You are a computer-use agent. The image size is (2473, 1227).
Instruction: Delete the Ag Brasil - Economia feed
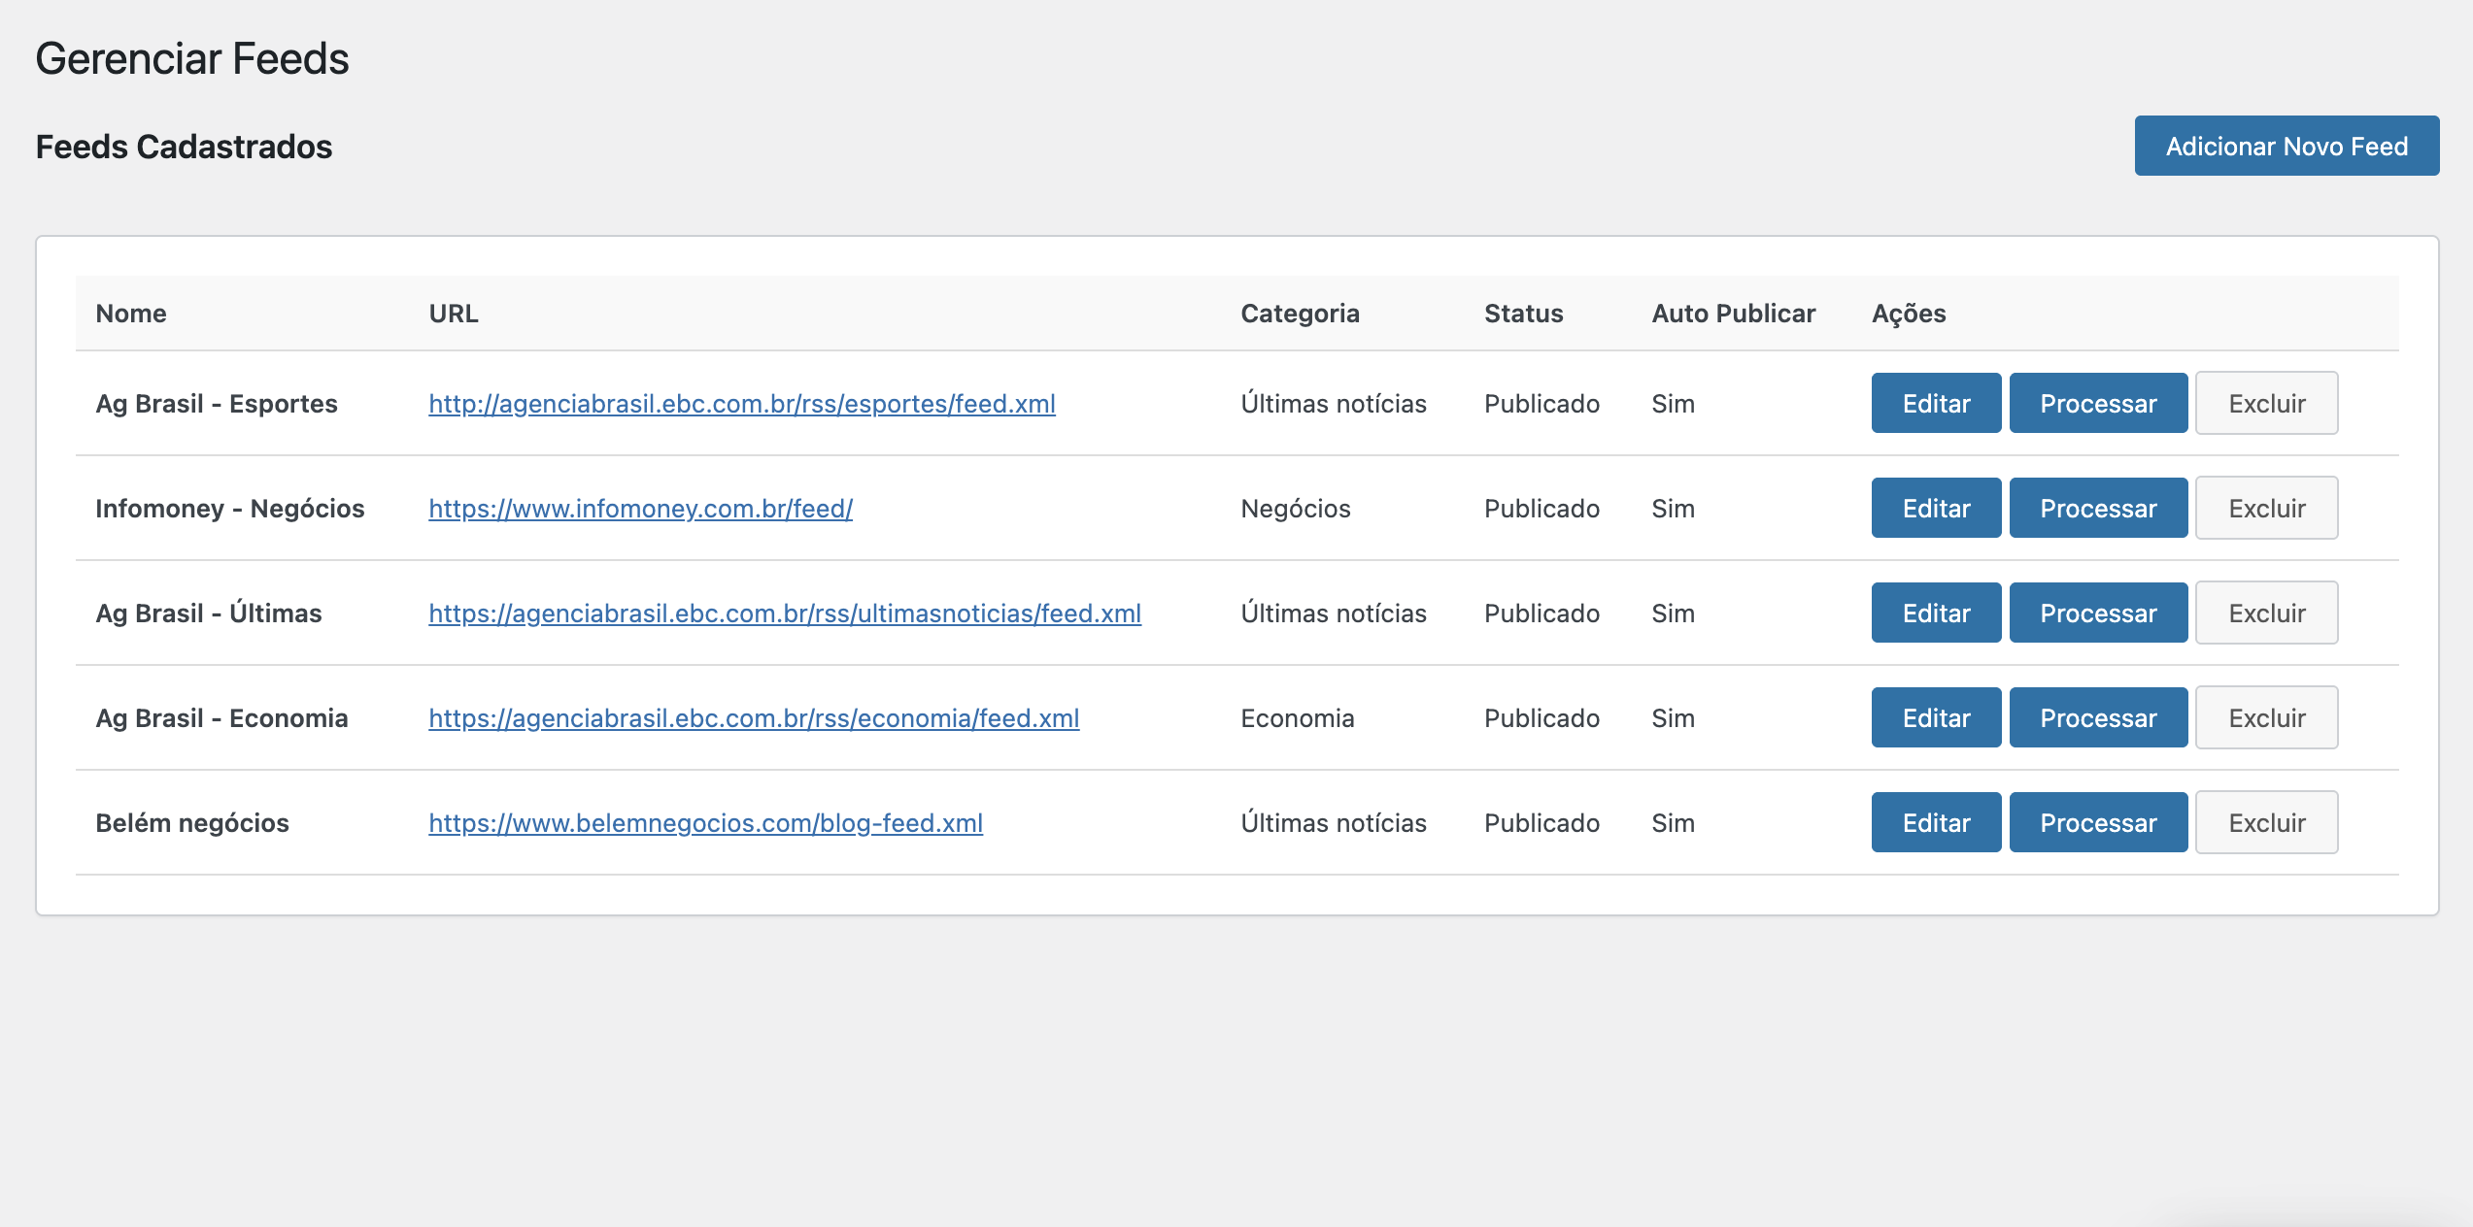pos(2266,717)
